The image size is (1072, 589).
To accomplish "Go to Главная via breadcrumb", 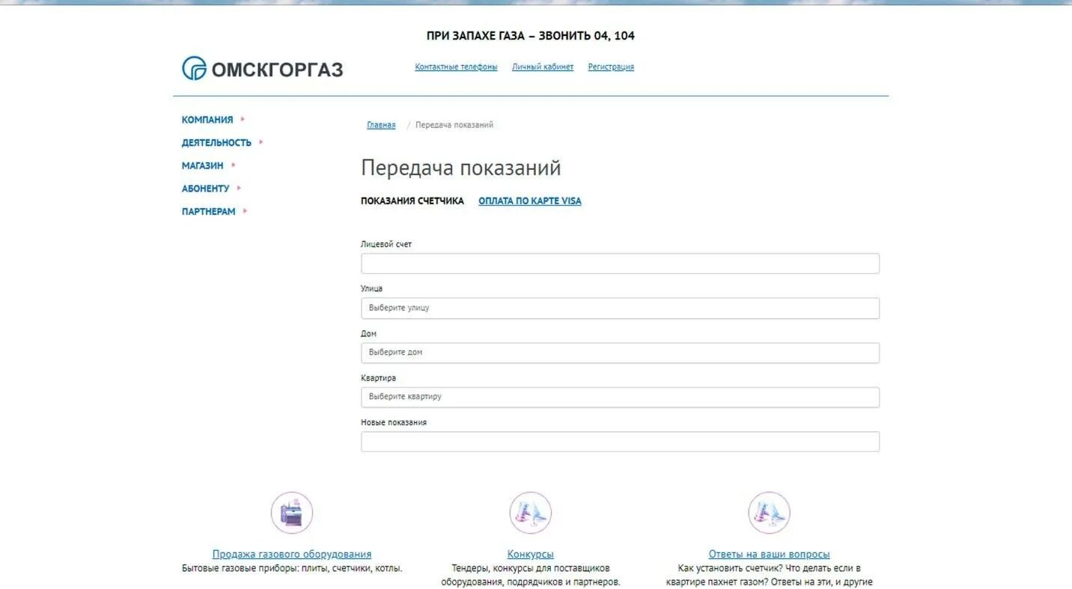I will 381,124.
